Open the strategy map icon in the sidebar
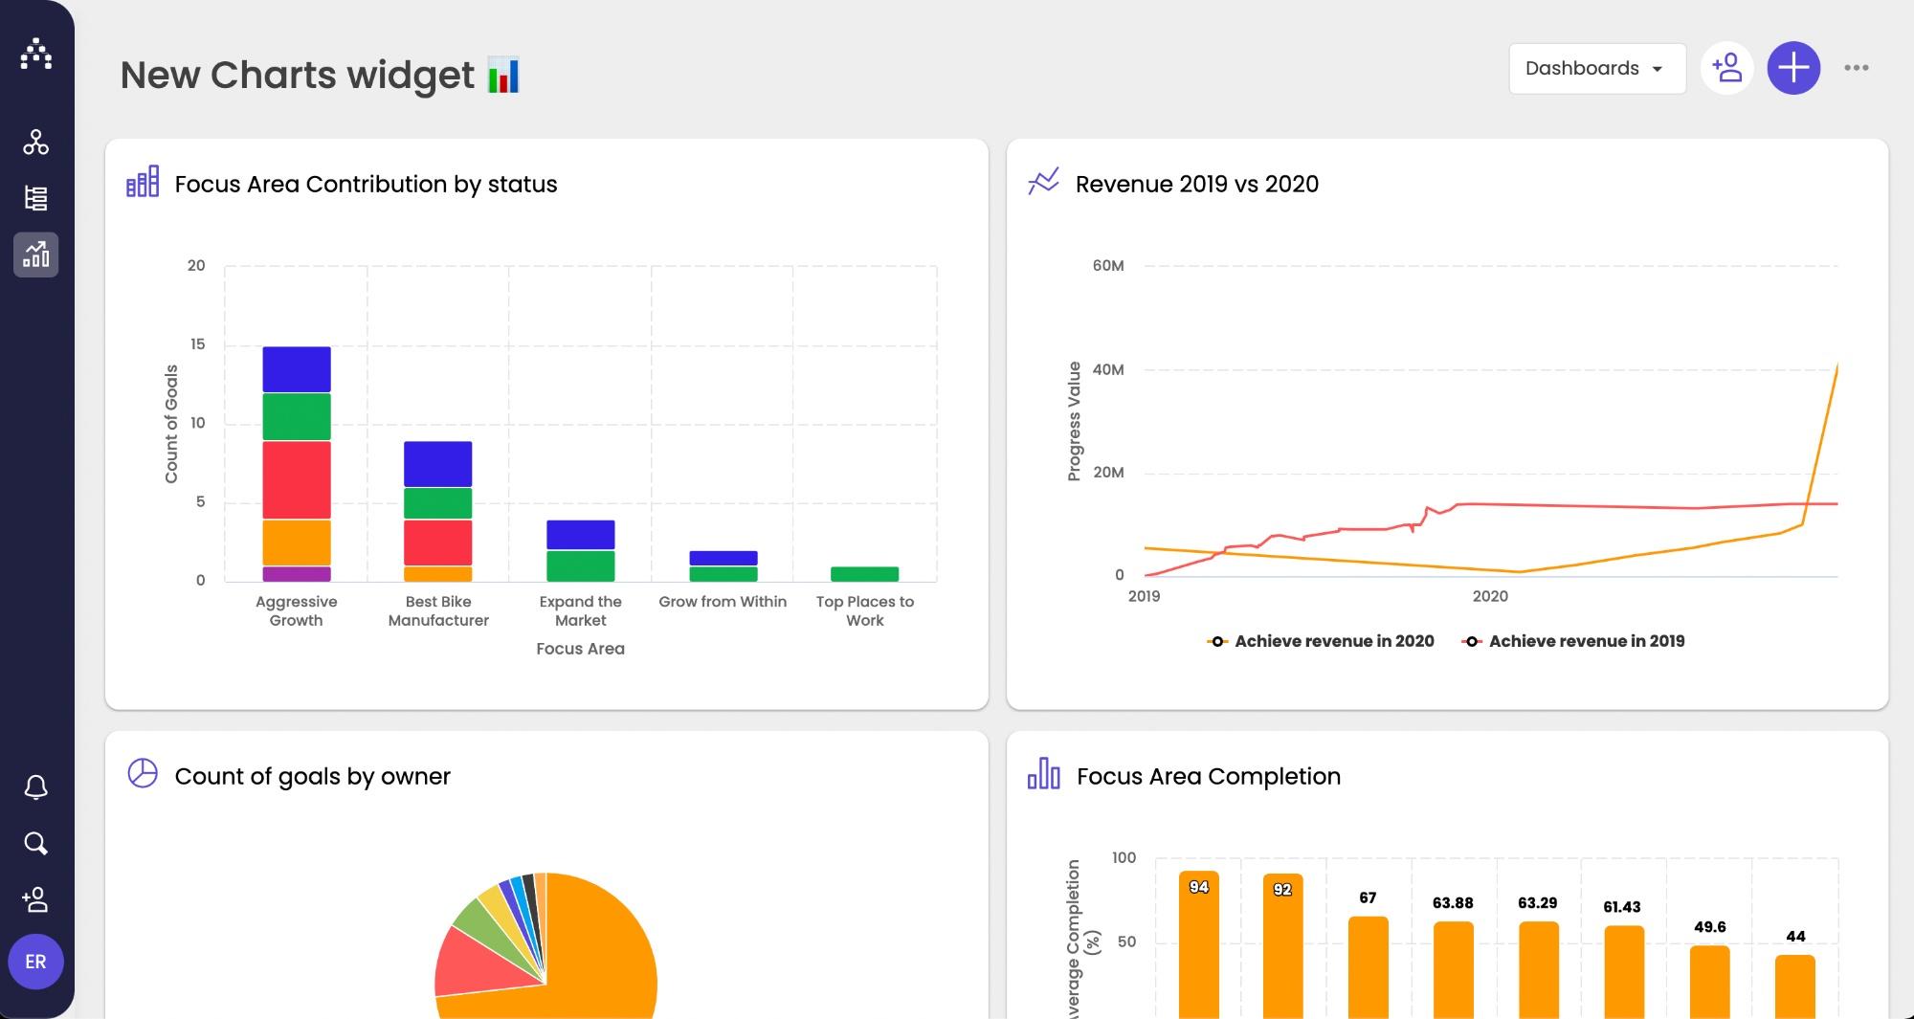Screen dimensions: 1914x1019 point(36,143)
